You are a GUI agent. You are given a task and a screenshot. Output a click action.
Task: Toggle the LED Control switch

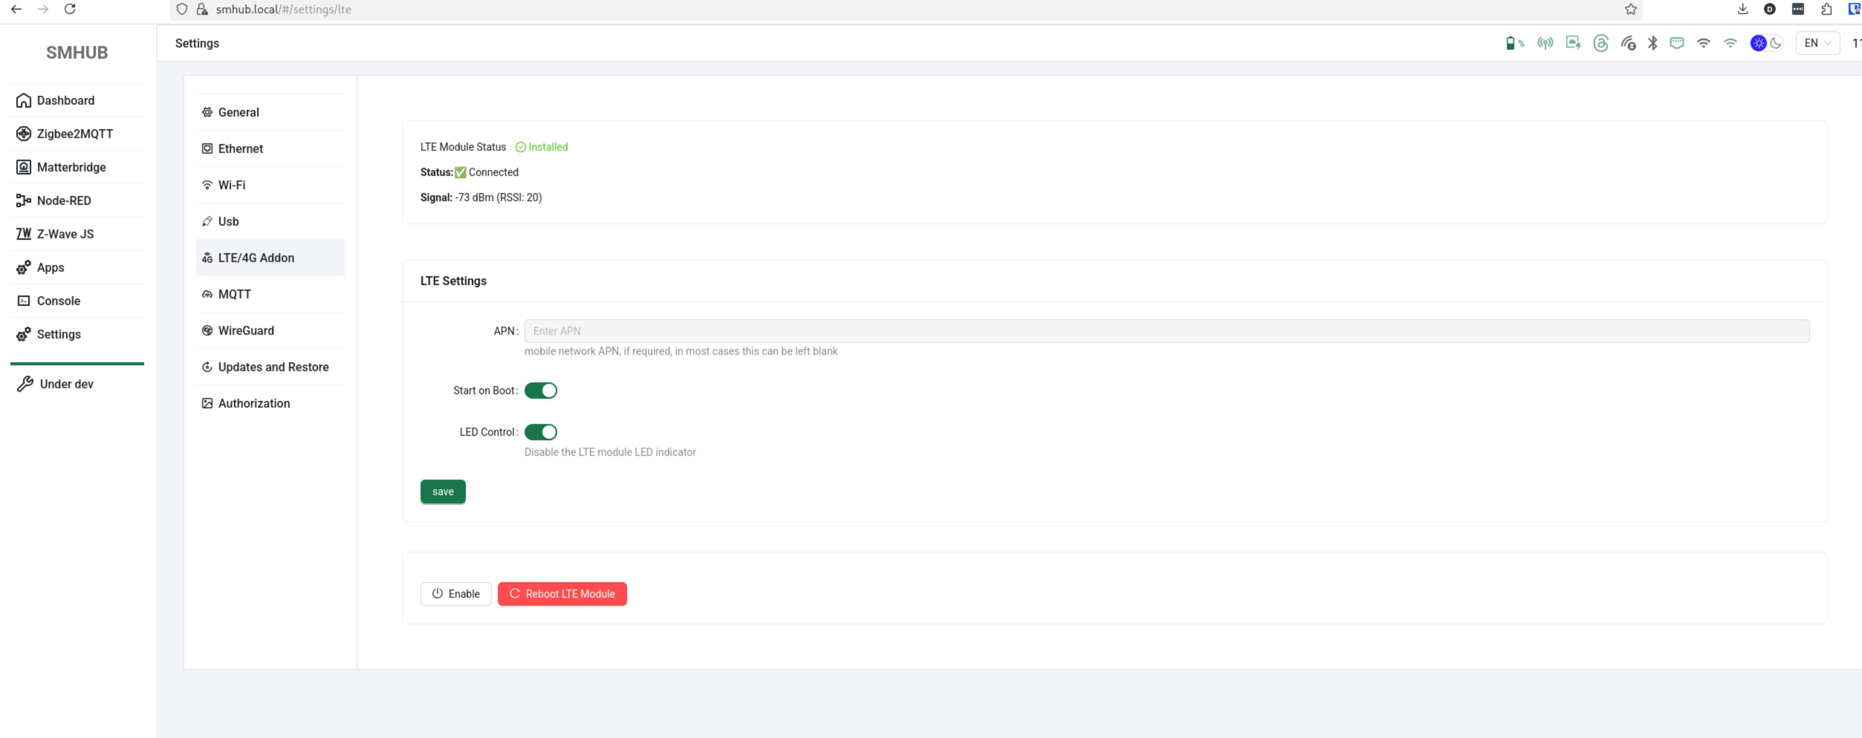[x=540, y=432]
